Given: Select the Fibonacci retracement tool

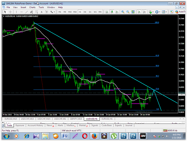Looking at the screenshot, I should 37,12.
